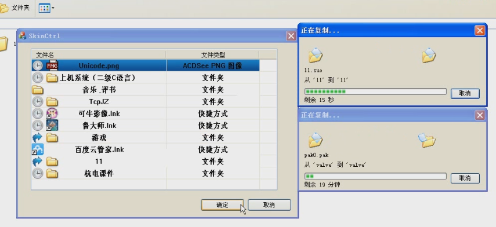The width and height of the screenshot is (496, 227).
Task: Click the blue arrow icon in the 11 row
Action: 37,162
